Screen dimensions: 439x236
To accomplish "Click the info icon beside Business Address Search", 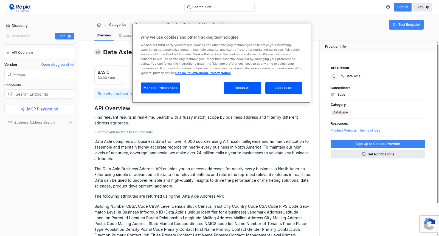I will (x=70, y=123).
